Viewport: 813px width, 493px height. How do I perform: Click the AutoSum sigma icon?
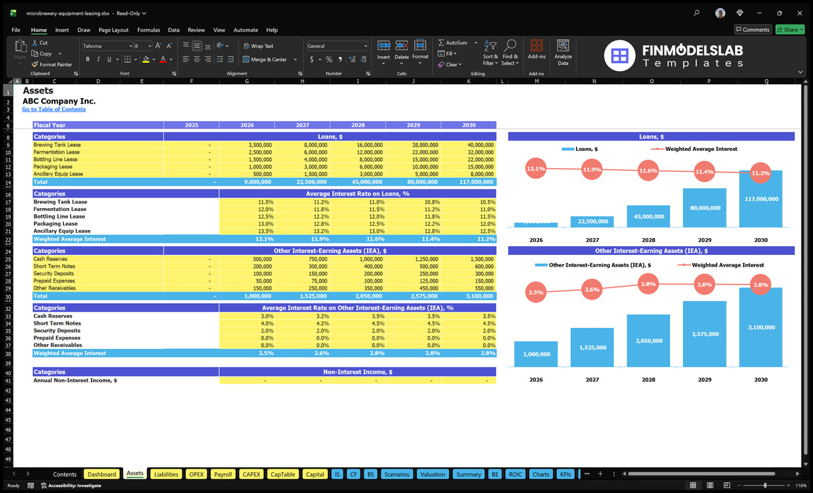click(x=441, y=43)
